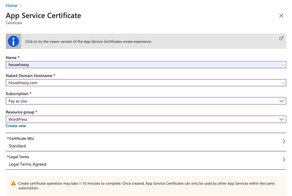Viewport: 292px width, 196px height.
Task: Click the Certificate subtitle under the heading
Action: pyautogui.click(x=14, y=23)
